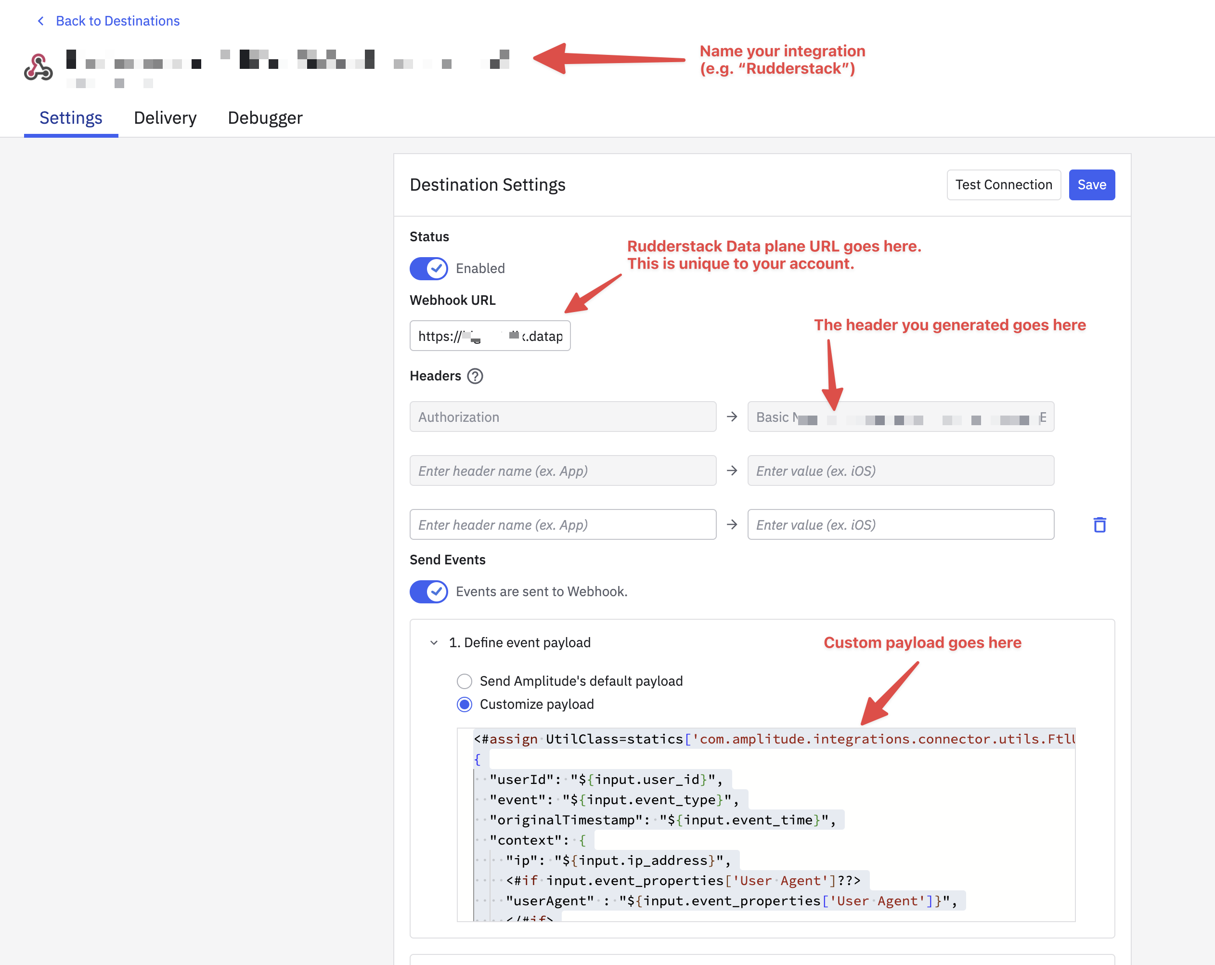The height and width of the screenshot is (965, 1215).
Task: Click arrow next to Authorization header
Action: 732,417
